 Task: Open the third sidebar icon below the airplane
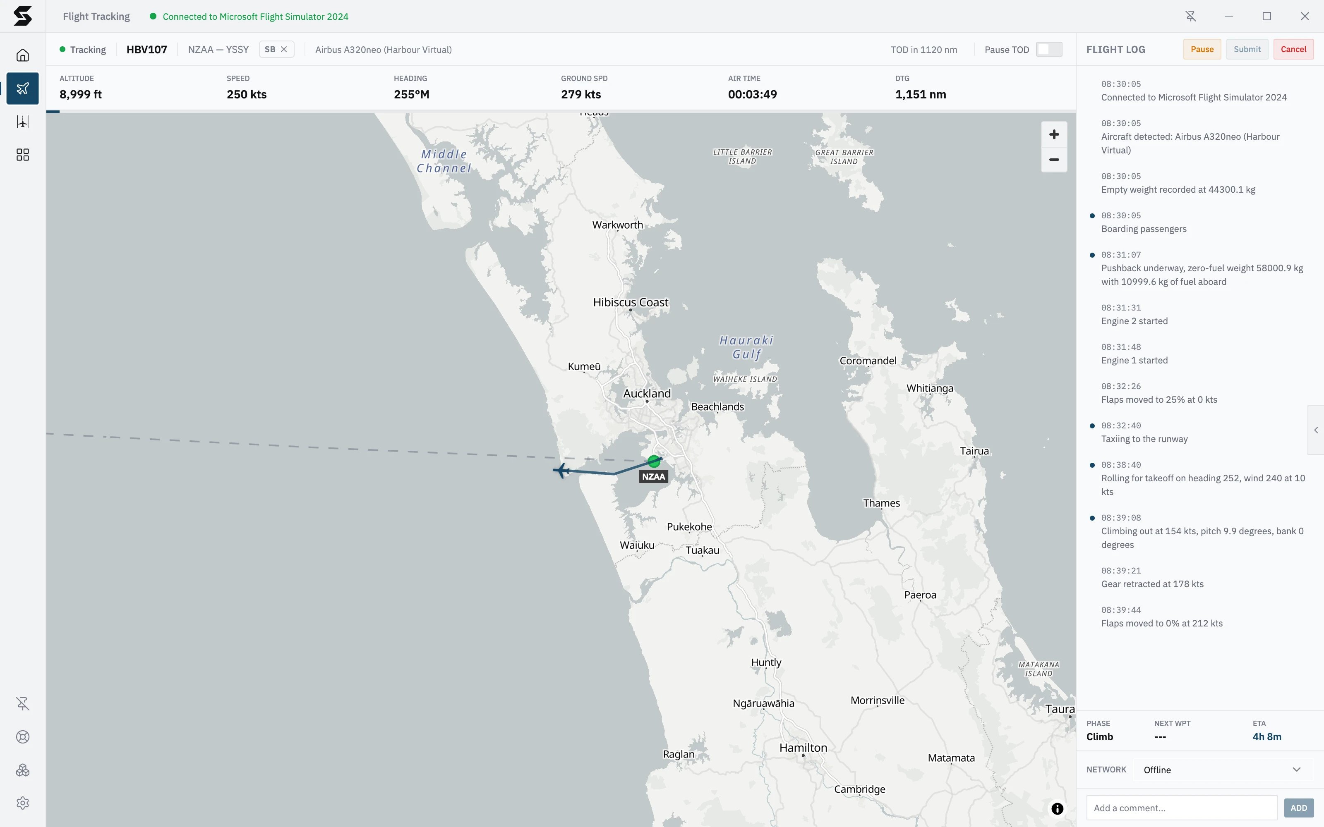coord(22,122)
